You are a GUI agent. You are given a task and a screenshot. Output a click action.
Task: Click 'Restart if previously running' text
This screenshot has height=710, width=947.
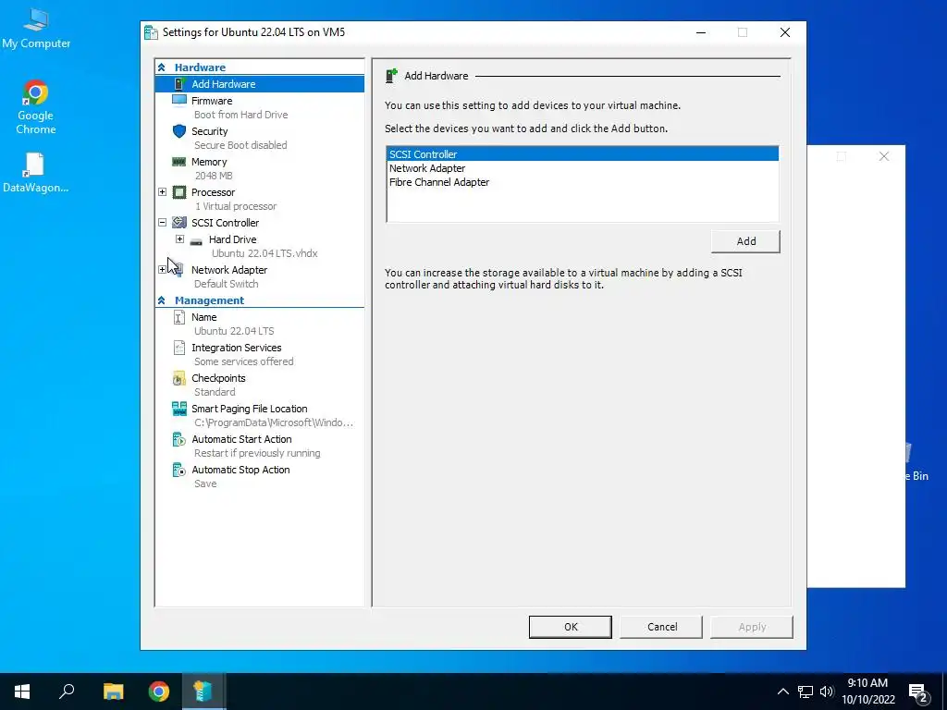[257, 453]
